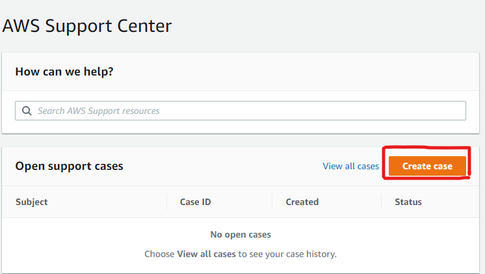Click the word Choose in the empty-state message
The height and width of the screenshot is (274, 485).
[x=159, y=254]
